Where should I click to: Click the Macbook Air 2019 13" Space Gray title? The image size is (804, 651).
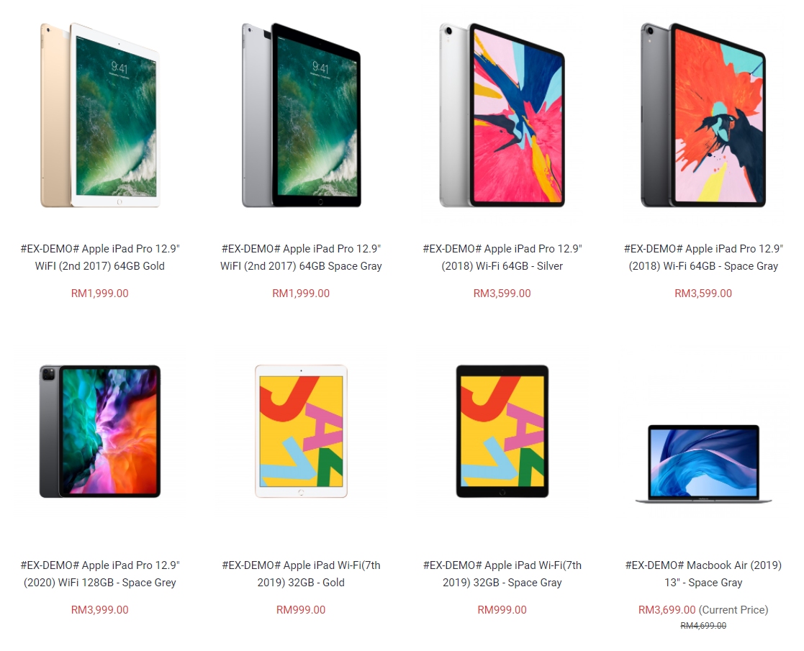click(x=703, y=573)
